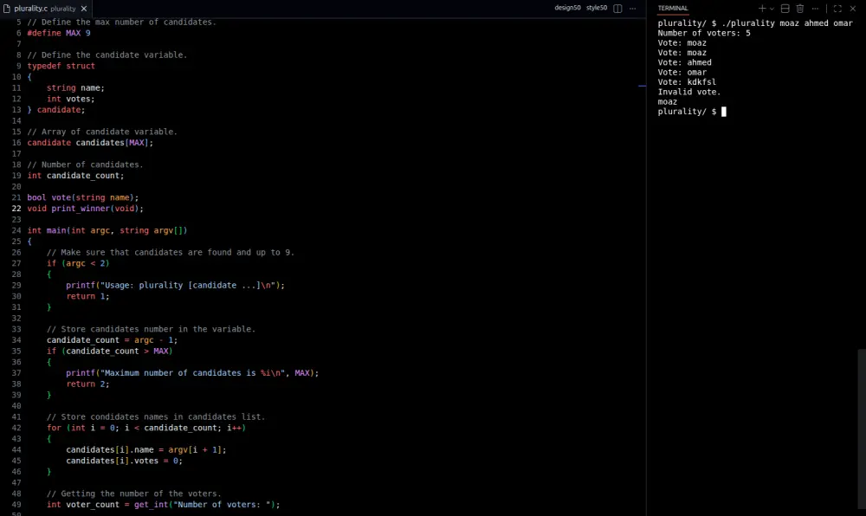Click terminal line 'Vote: kdkfsl'
866x516 pixels.
point(687,82)
